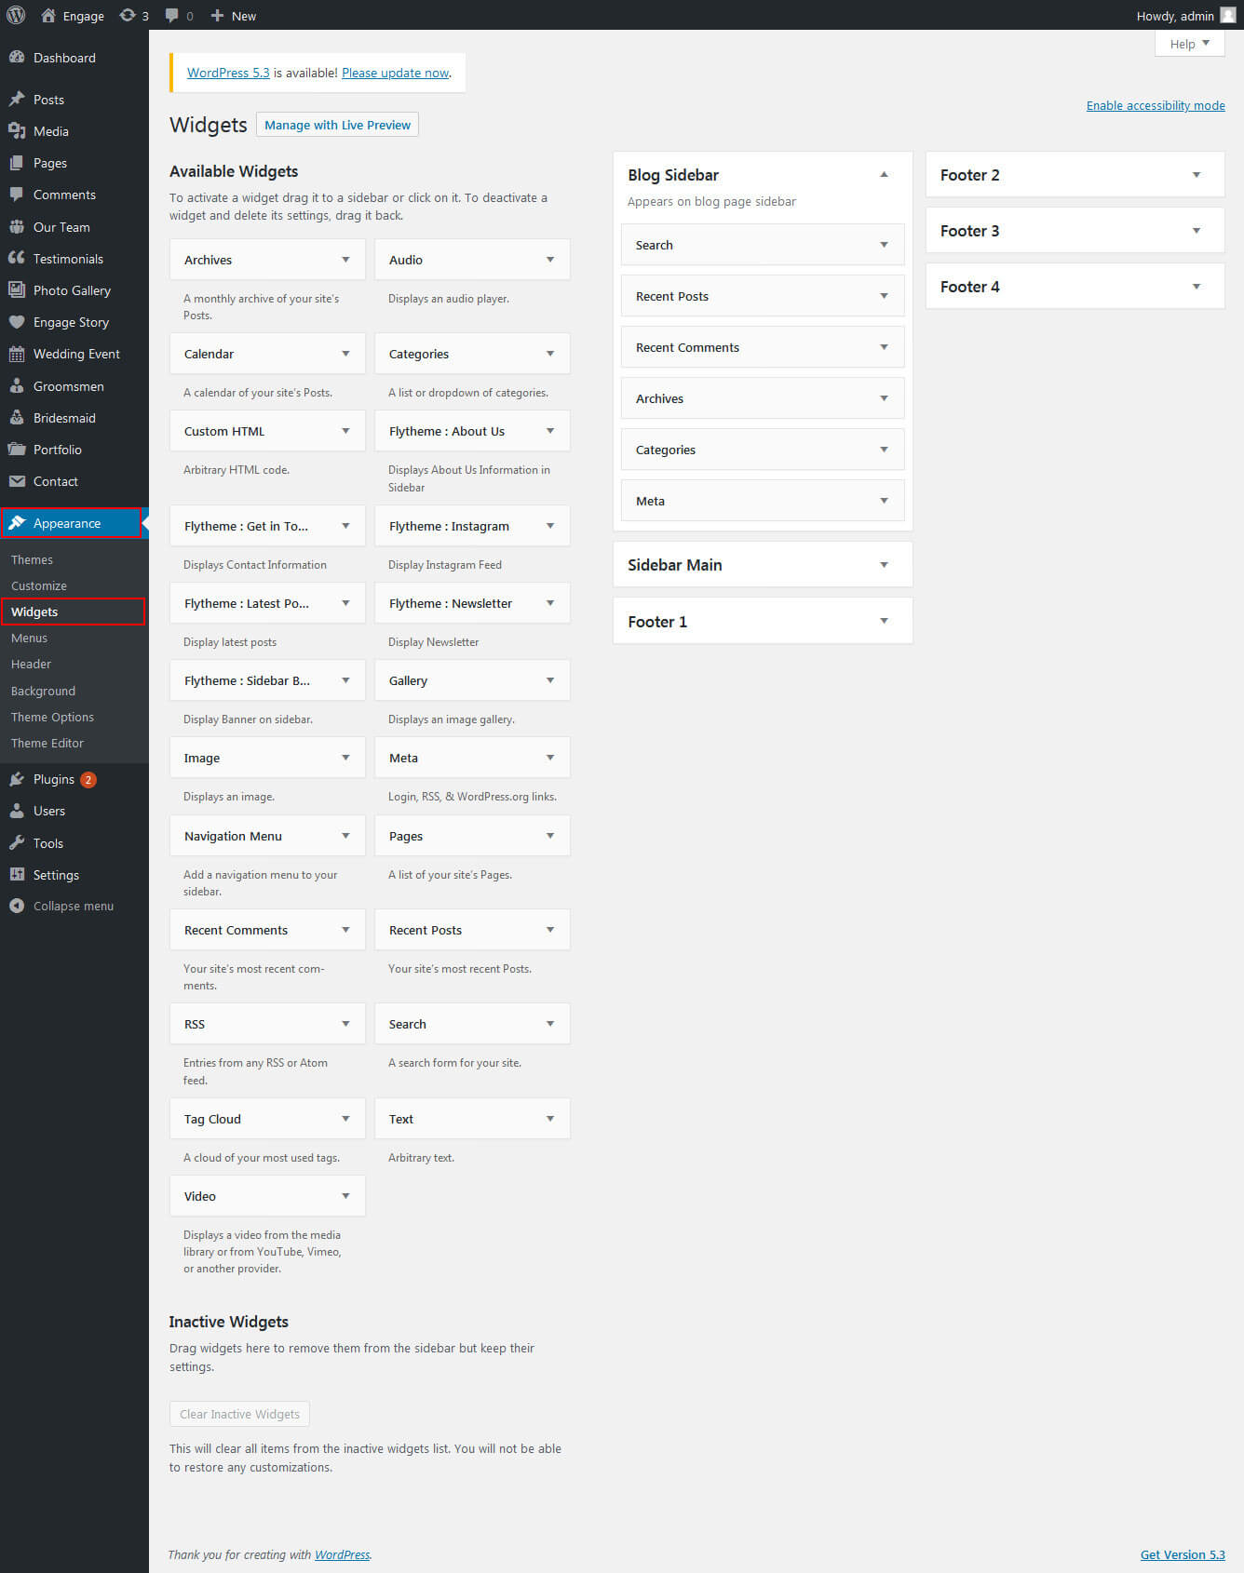The width and height of the screenshot is (1244, 1573).
Task: Click the Bridesmaid person icon
Action: (x=17, y=417)
